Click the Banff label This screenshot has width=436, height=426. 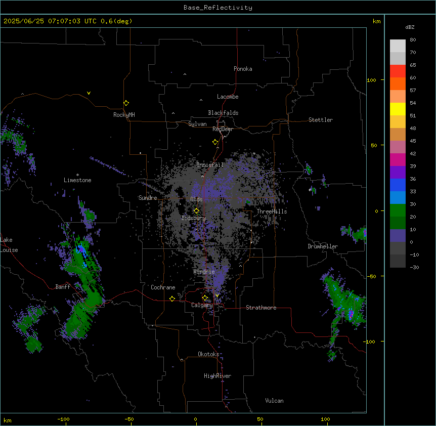coord(63,287)
